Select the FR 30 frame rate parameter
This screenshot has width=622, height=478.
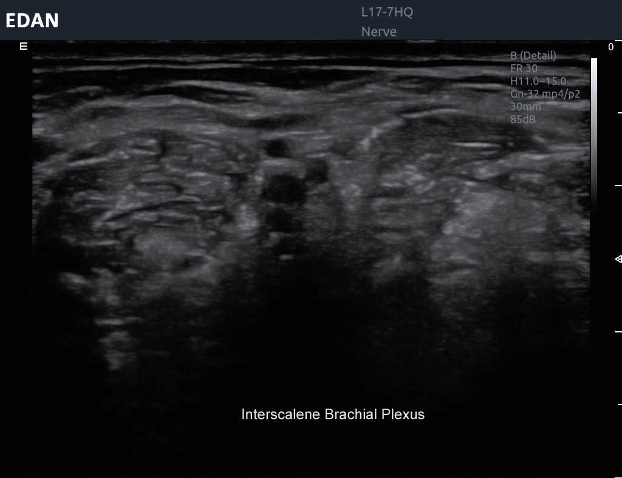click(x=524, y=69)
